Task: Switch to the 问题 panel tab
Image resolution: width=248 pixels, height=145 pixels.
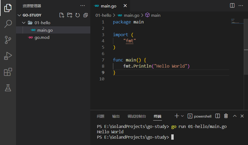Action: [x=101, y=116]
